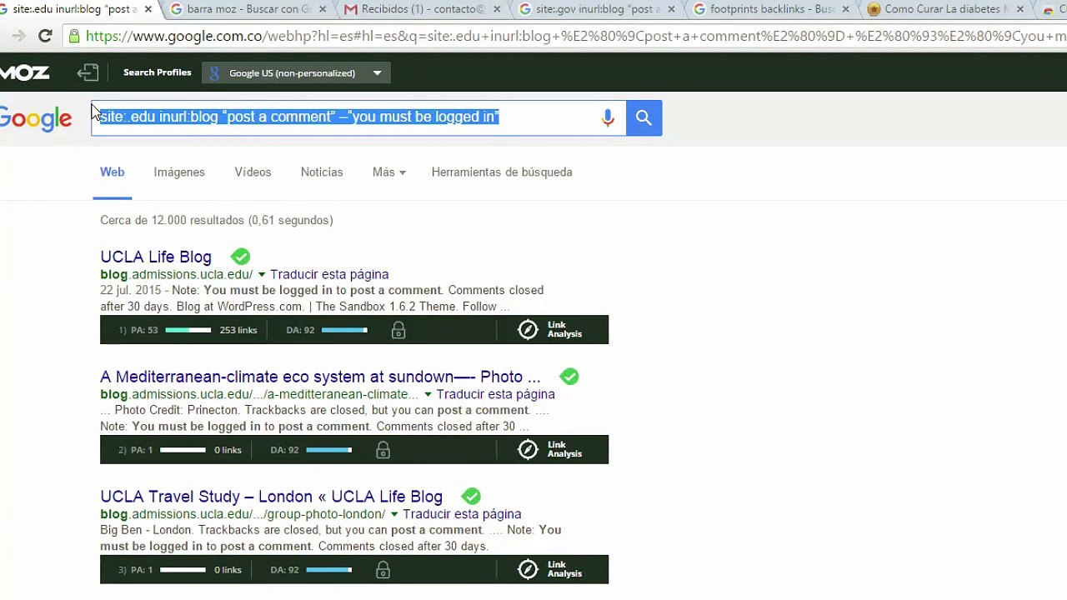Close the site:gov inurl:blog tab

pos(671,9)
